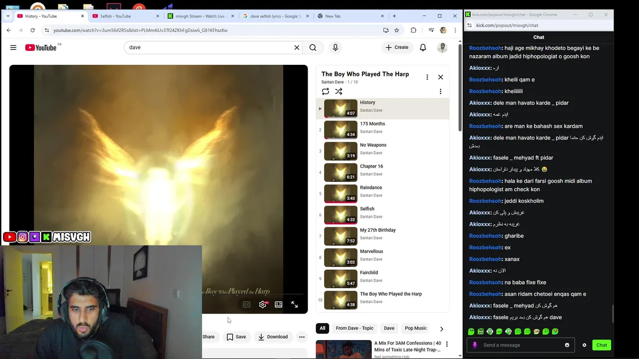Install app icon in address bar
Screen dimensions: 639x359
386,30
